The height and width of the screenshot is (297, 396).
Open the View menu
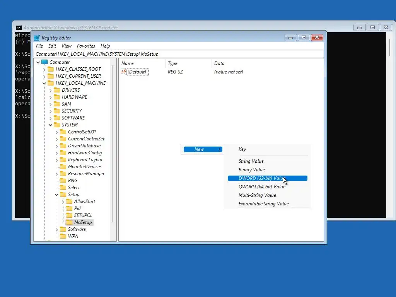67,46
